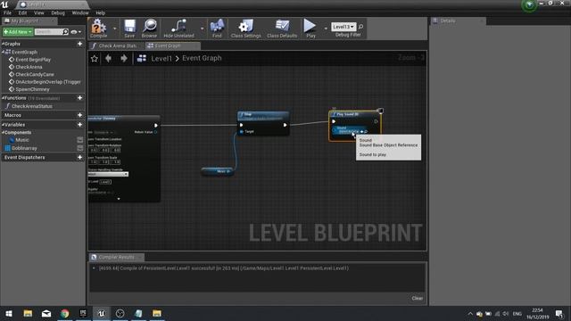Toggle visibility eye on Music variable
571x321 pixels.
pos(80,140)
